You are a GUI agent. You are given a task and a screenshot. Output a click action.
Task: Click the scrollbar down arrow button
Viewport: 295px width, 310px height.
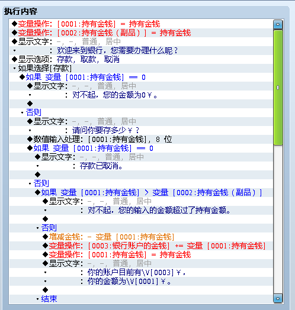278,299
